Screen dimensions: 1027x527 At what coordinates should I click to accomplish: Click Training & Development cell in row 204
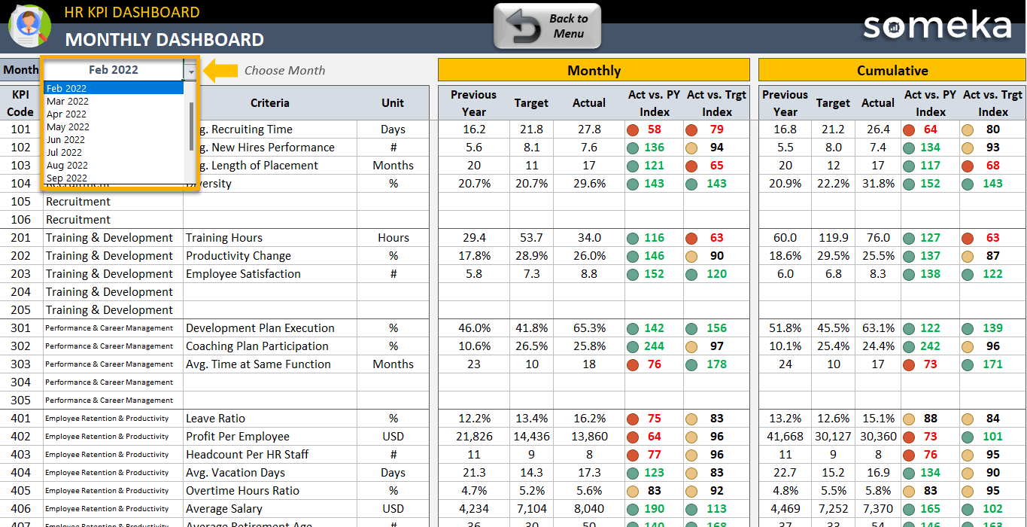[114, 292]
